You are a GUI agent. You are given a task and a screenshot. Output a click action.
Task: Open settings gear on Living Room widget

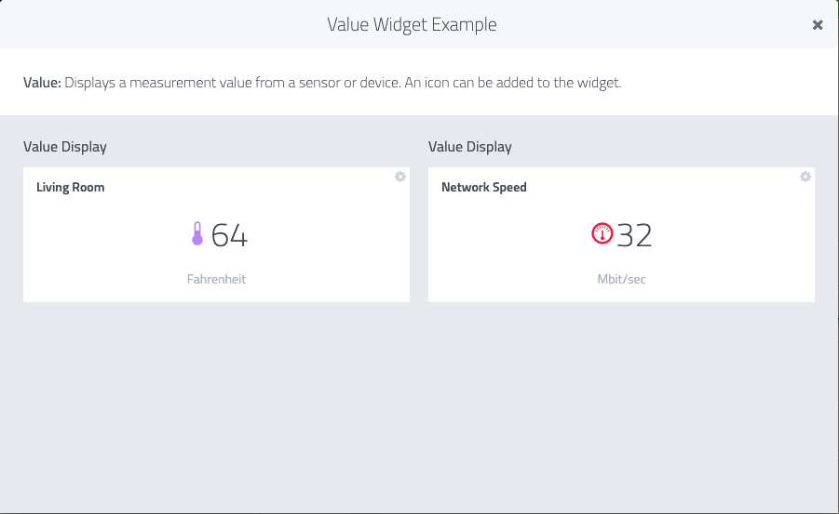tap(400, 177)
